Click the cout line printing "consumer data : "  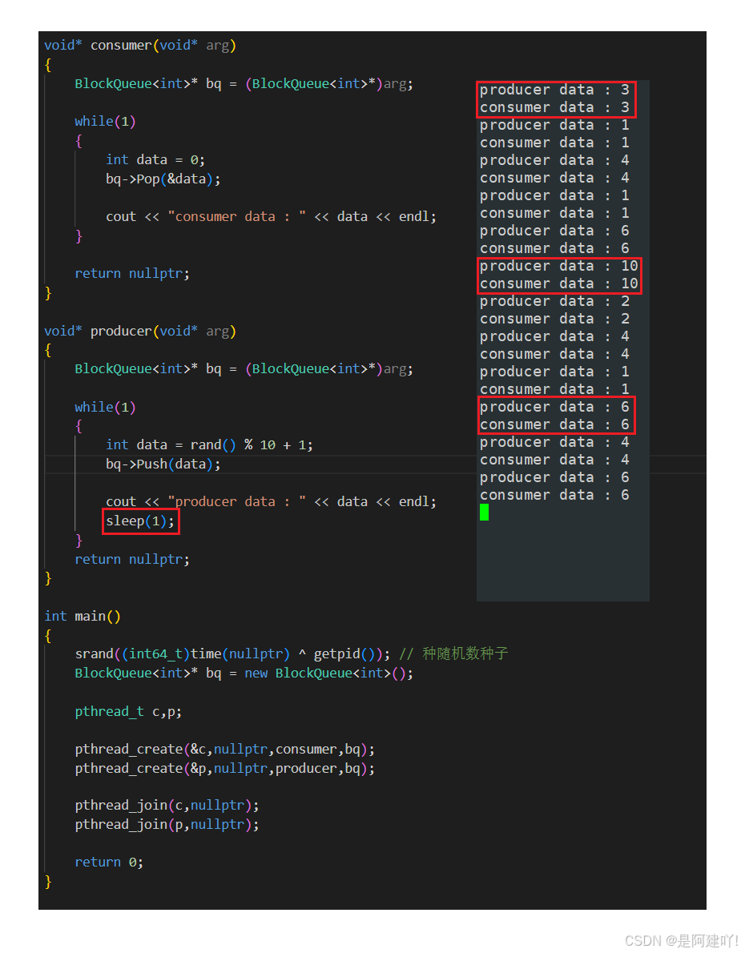271,217
